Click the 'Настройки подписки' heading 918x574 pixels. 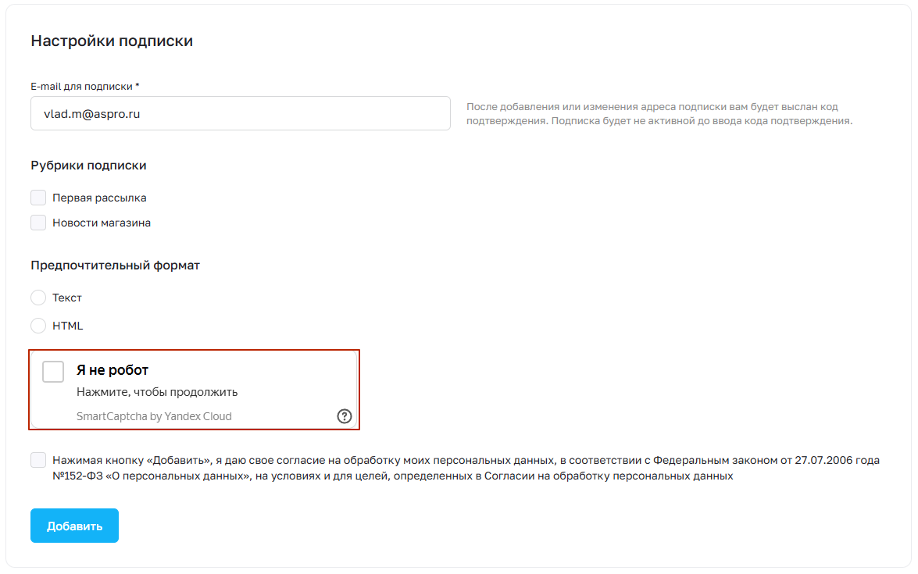112,41
